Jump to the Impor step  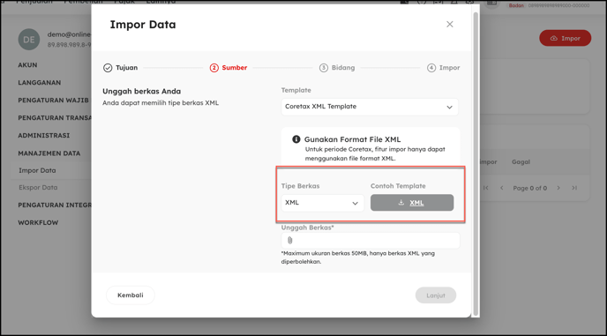coord(444,68)
